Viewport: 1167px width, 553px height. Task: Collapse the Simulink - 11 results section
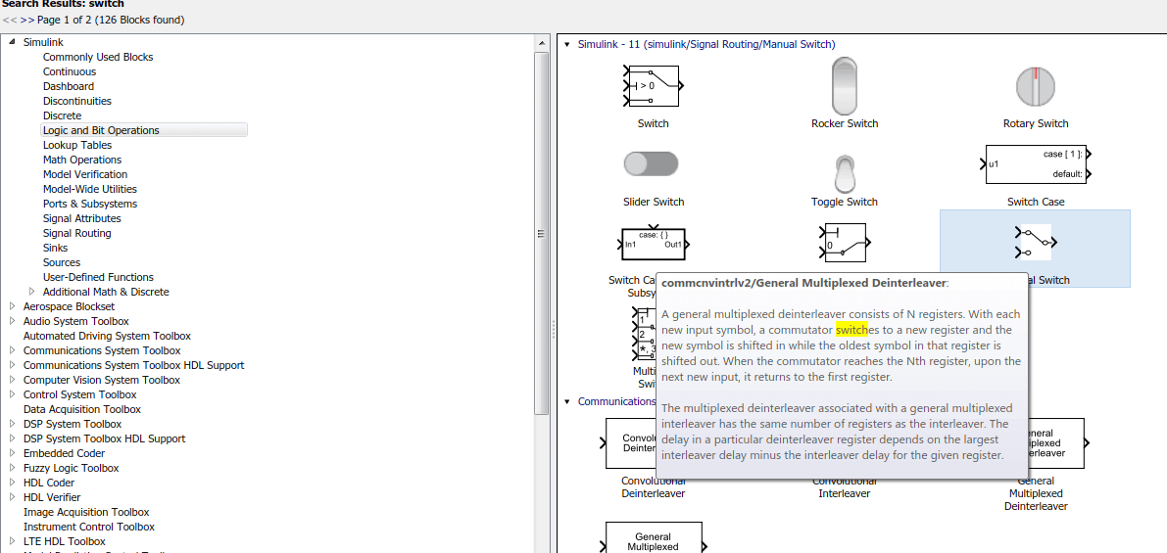(x=566, y=44)
